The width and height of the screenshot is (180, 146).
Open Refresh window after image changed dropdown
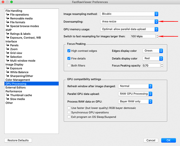135,86
